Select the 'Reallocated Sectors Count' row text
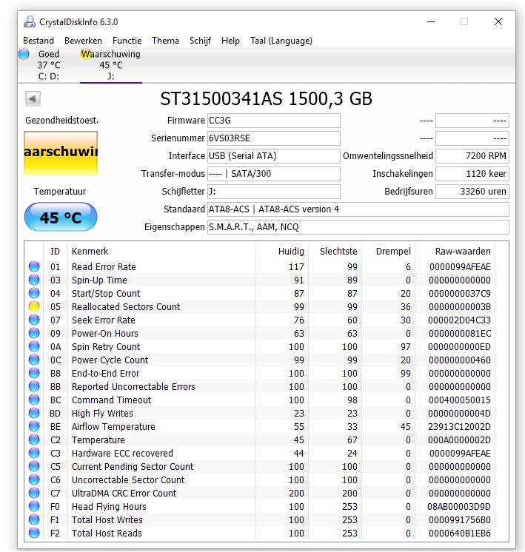The width and height of the screenshot is (525, 552). 126,307
